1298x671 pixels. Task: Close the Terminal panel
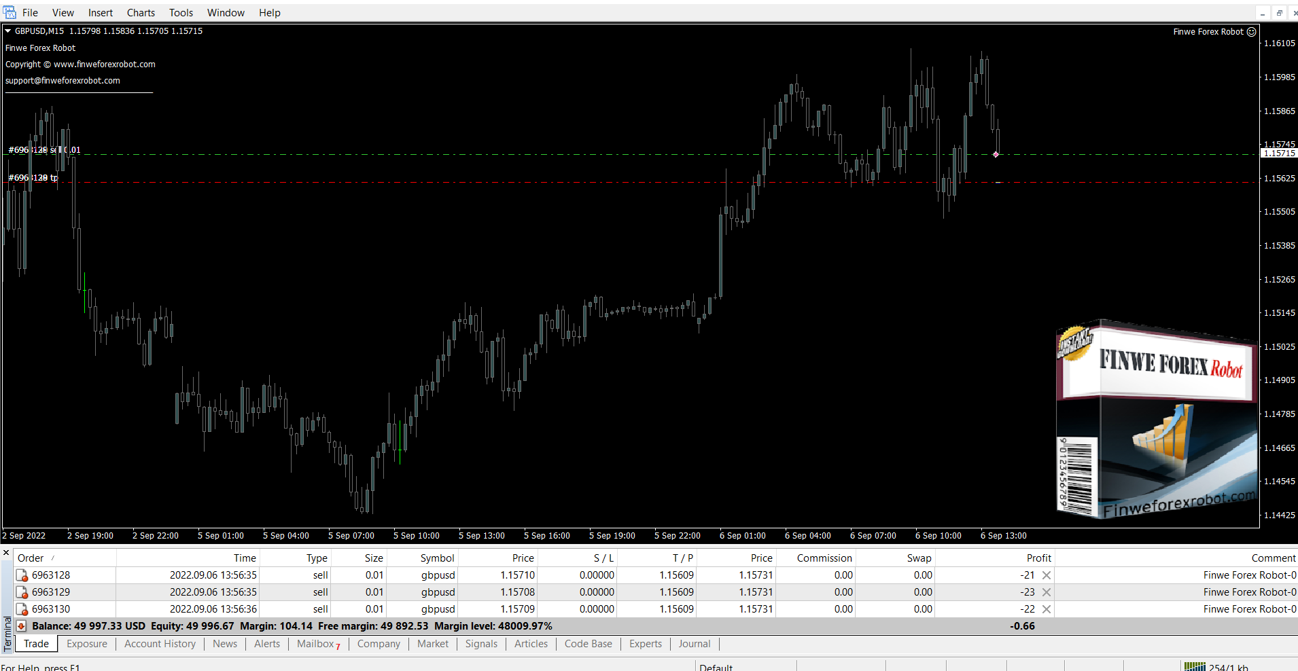pos(6,553)
